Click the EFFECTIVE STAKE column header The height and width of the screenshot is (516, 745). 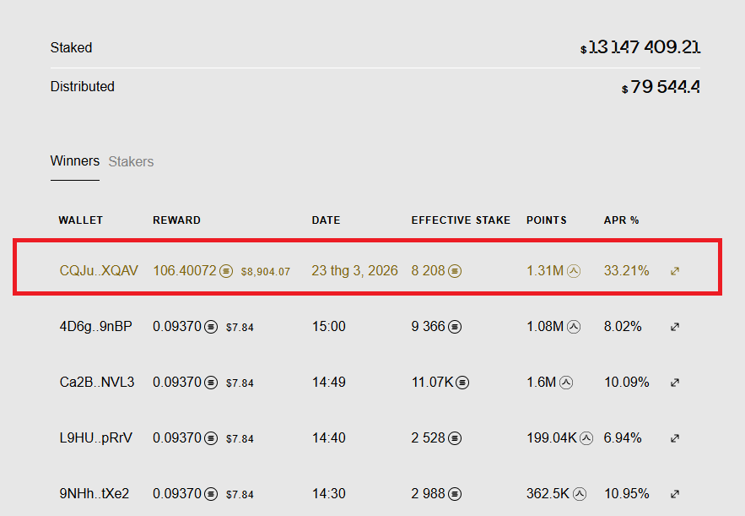click(461, 220)
